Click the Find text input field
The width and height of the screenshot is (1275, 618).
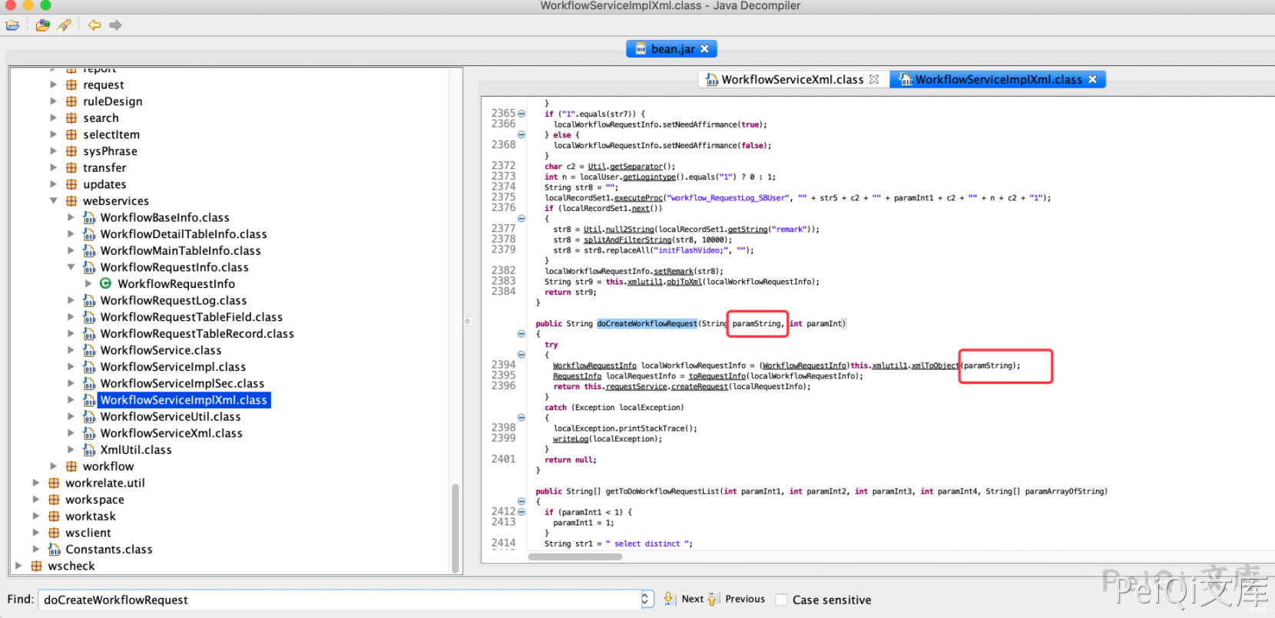coord(338,600)
